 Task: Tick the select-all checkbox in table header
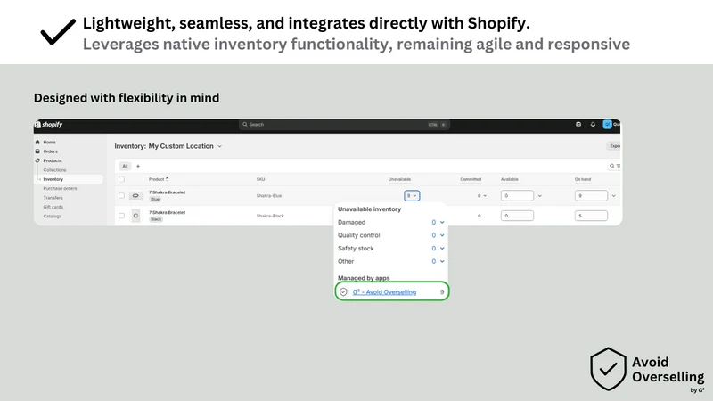pyautogui.click(x=121, y=179)
